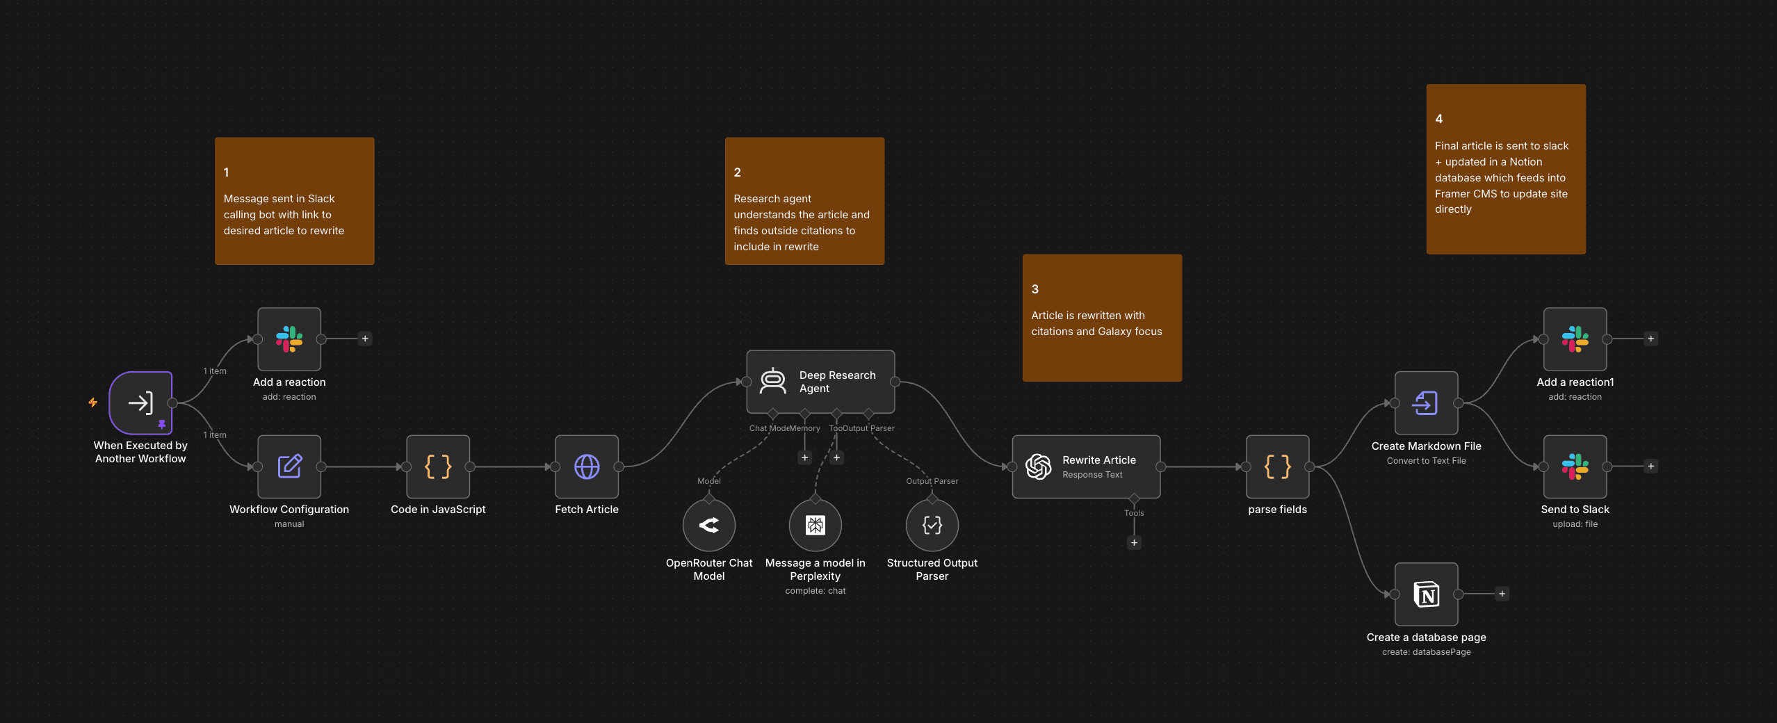1777x723 pixels.
Task: Click the "Fetch Article" label
Action: (587, 510)
